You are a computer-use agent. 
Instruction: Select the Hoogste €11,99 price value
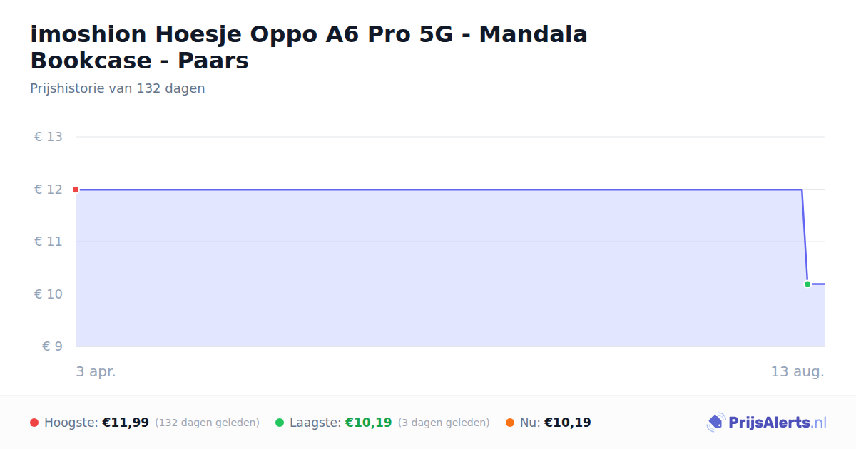[x=126, y=423]
